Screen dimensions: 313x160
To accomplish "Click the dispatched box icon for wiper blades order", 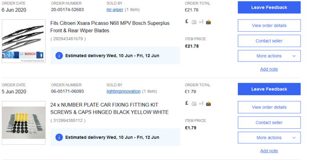I will (x=194, y=22).
